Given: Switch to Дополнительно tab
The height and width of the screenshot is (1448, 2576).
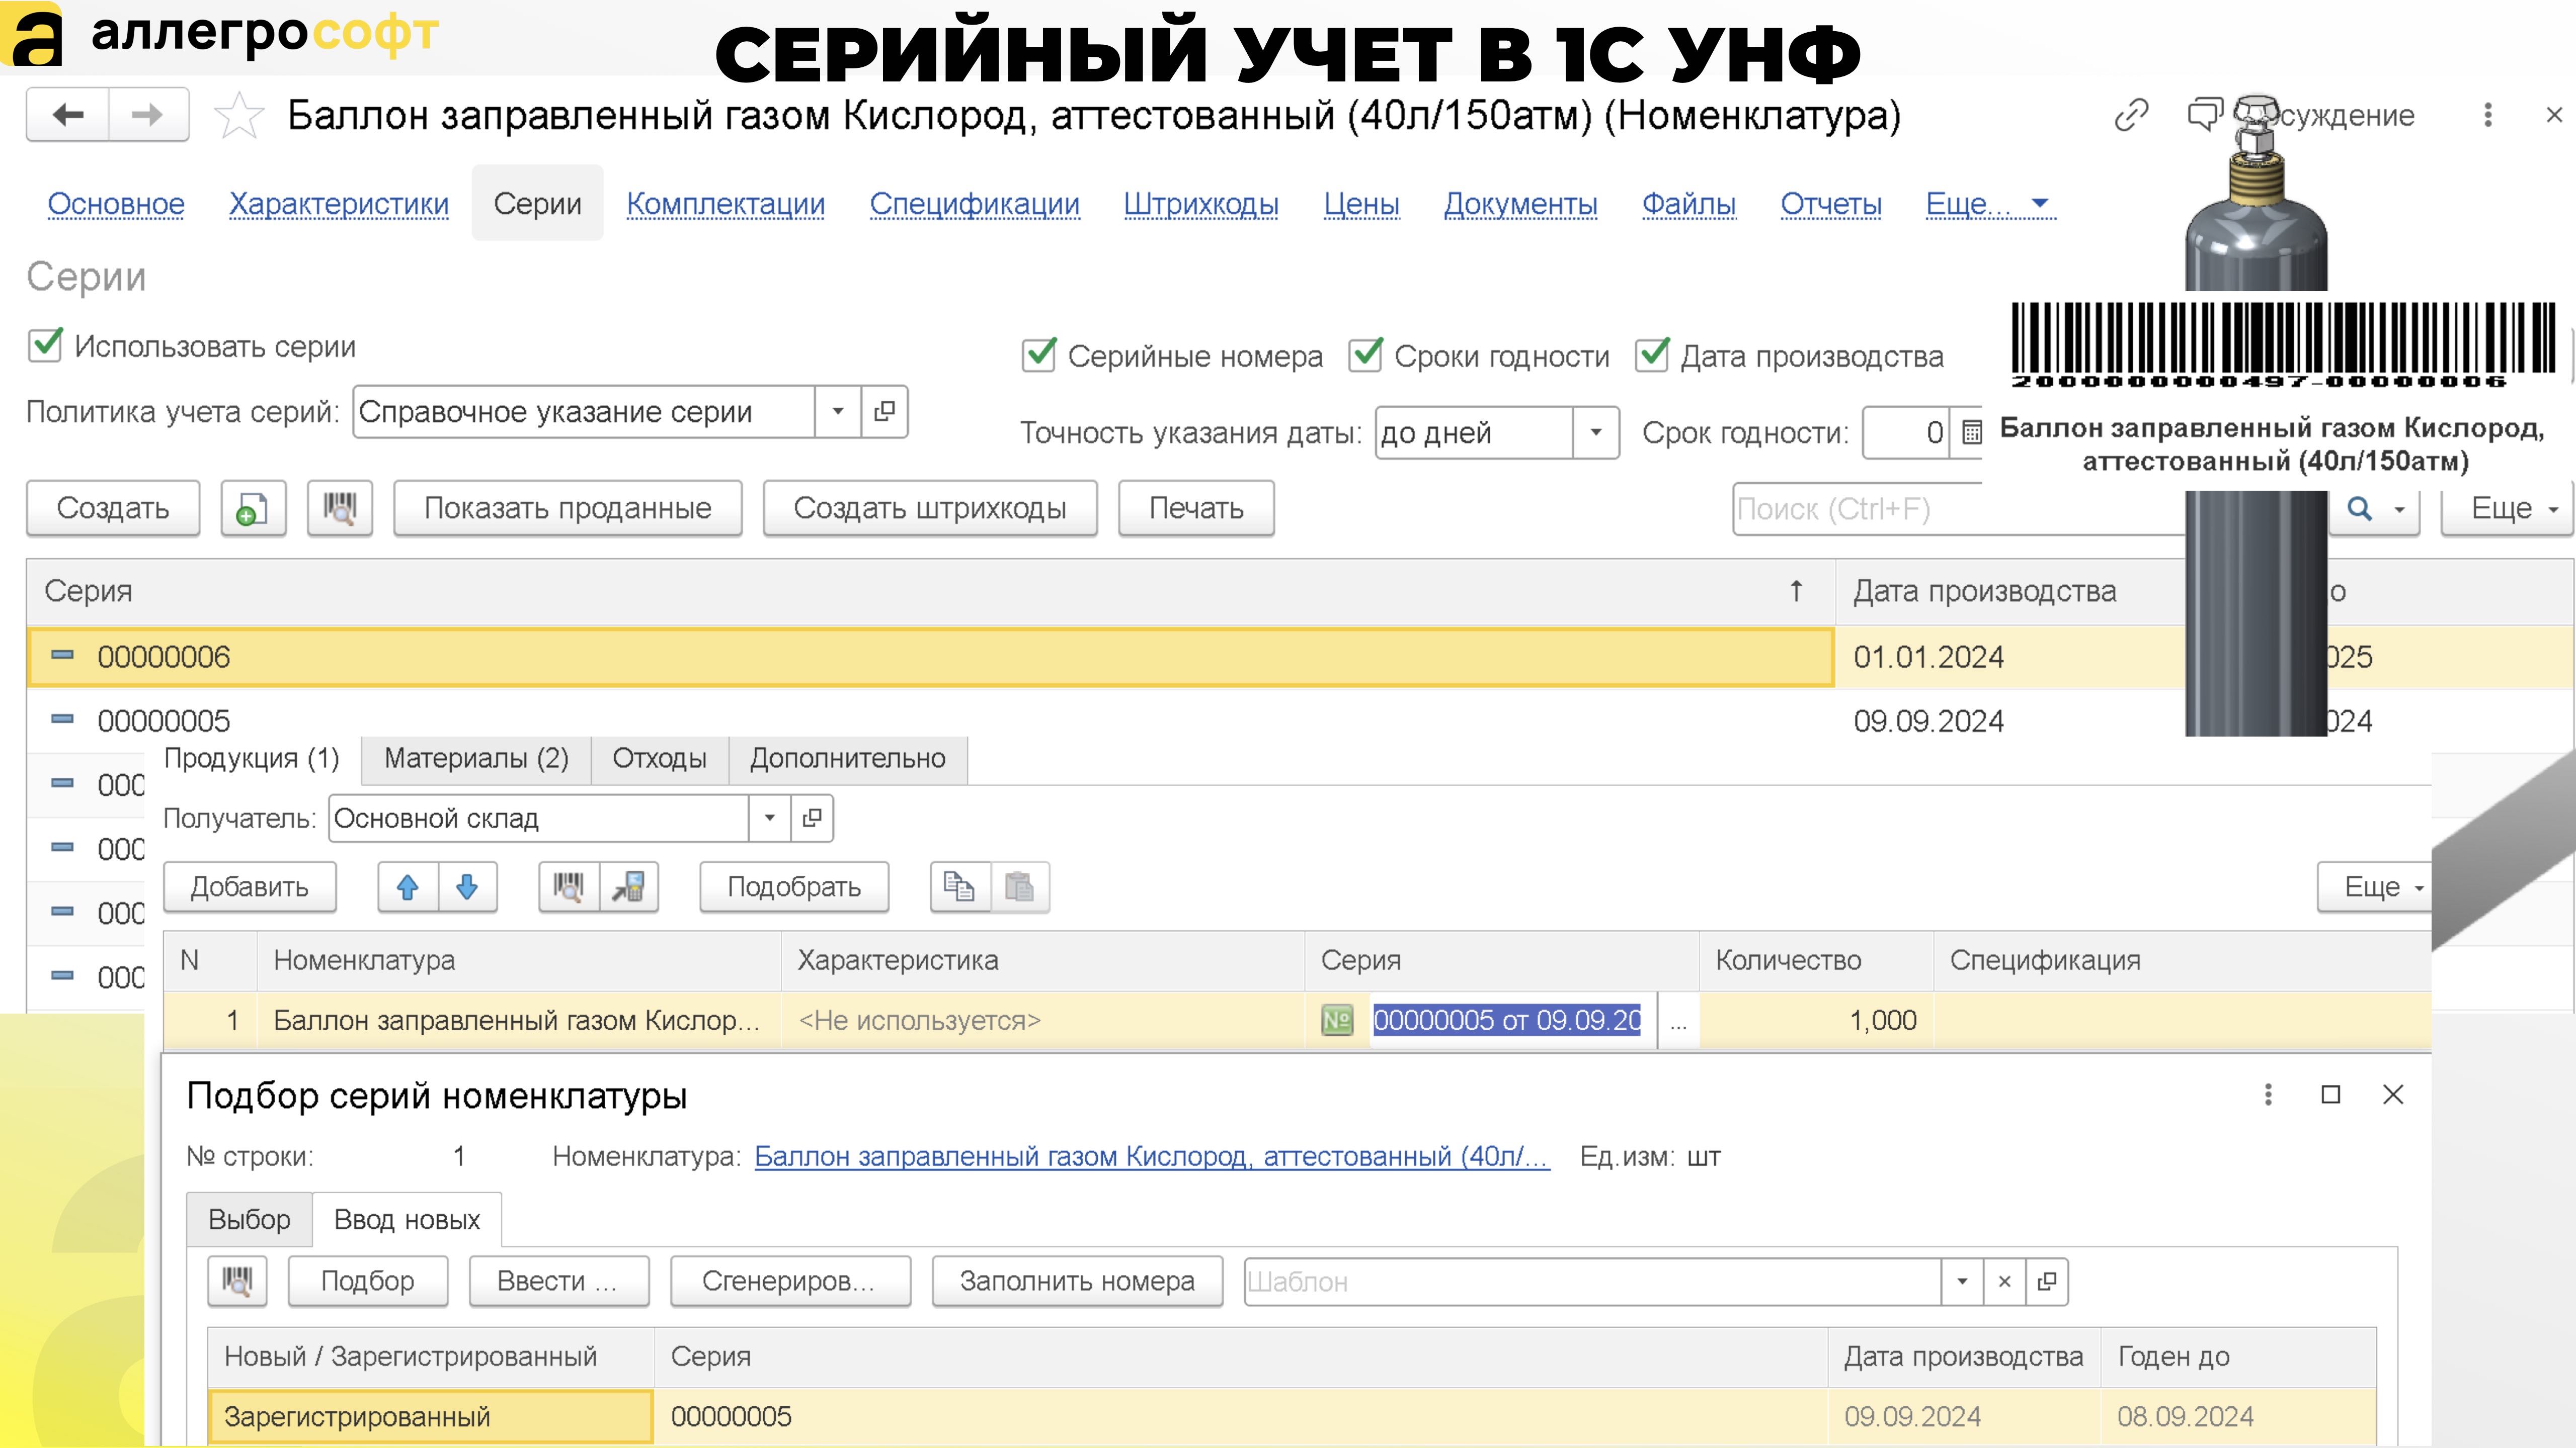Looking at the screenshot, I should point(848,759).
